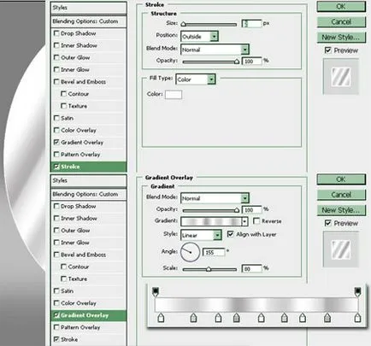Enable the Drop Shadow checkbox in upper list

tap(56, 33)
